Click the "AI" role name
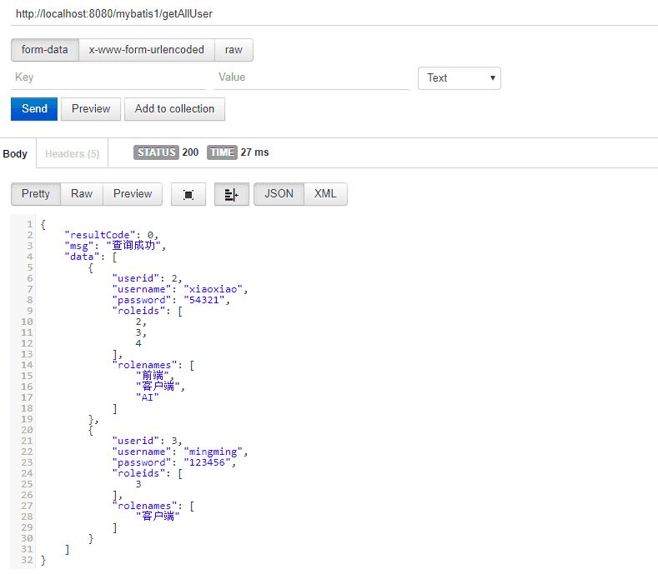Screen dimensions: 658x574 point(148,397)
